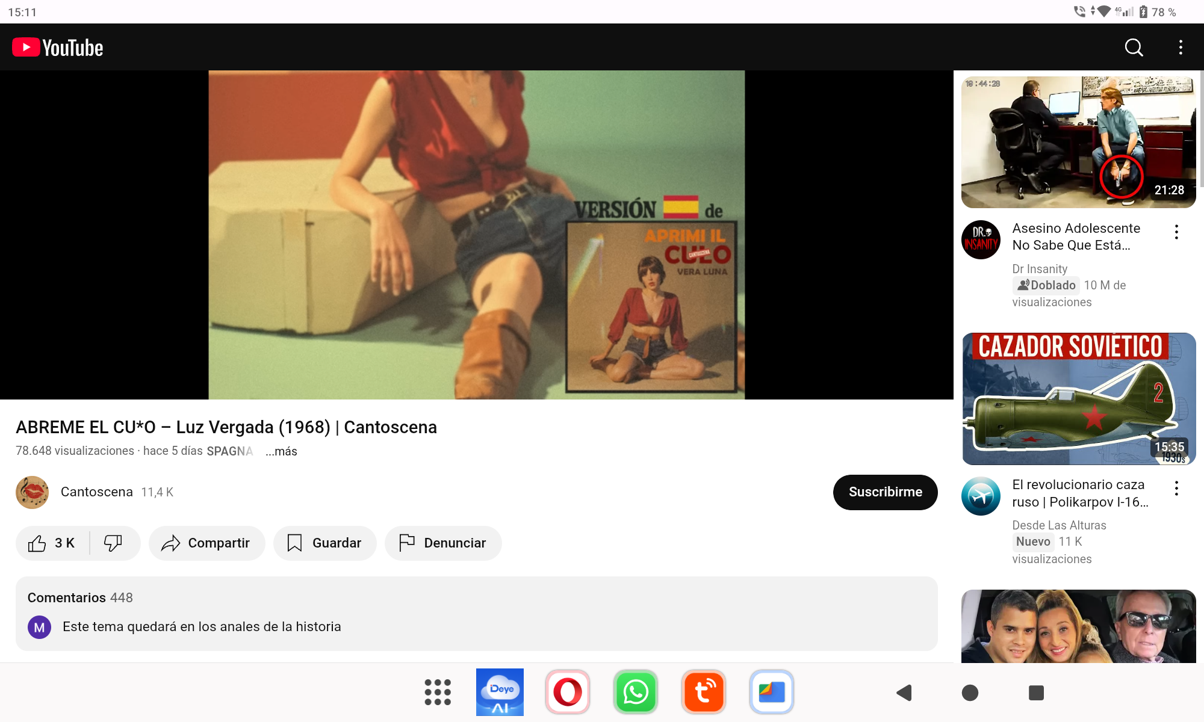The width and height of the screenshot is (1204, 722).
Task: Open comment 'Este tema quedará en los anales'
Action: (202, 627)
